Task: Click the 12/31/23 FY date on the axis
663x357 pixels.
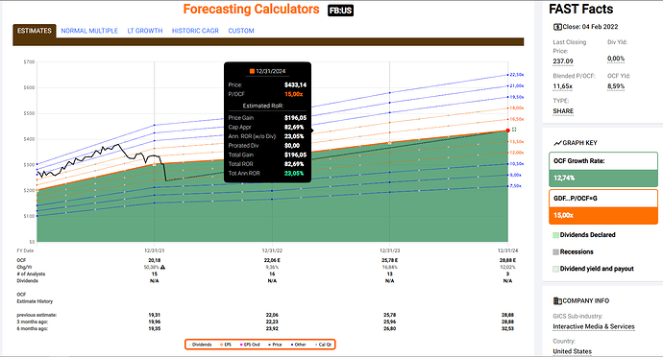Action: coord(389,250)
